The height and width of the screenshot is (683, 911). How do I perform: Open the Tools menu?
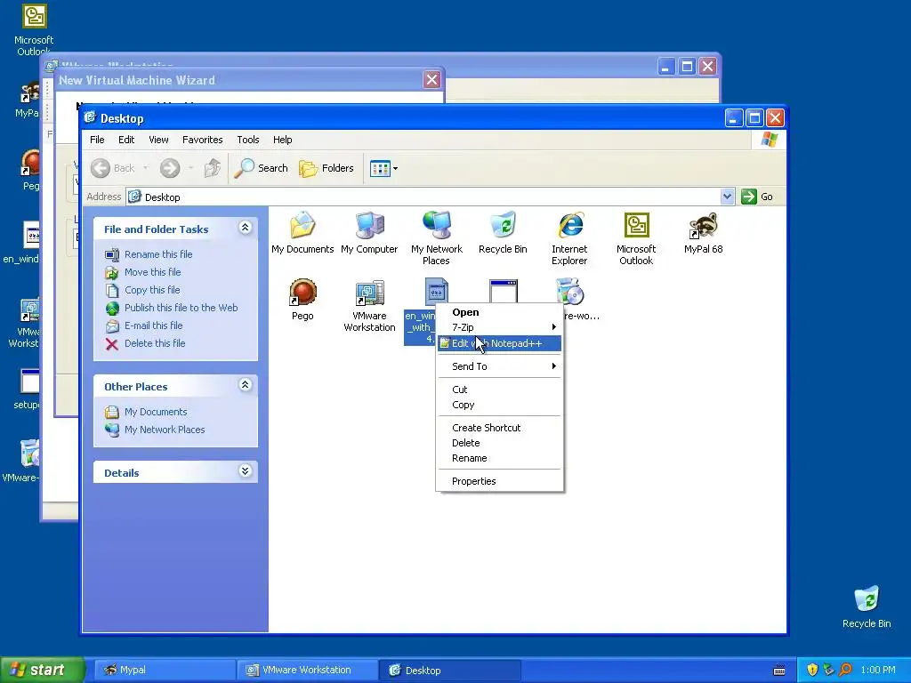[247, 140]
